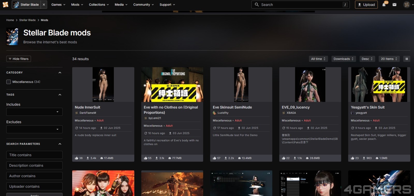Screen dimensions: 414x196
Task: Click thumbs-up icon on Eve with no Clothes
Action: point(146,158)
